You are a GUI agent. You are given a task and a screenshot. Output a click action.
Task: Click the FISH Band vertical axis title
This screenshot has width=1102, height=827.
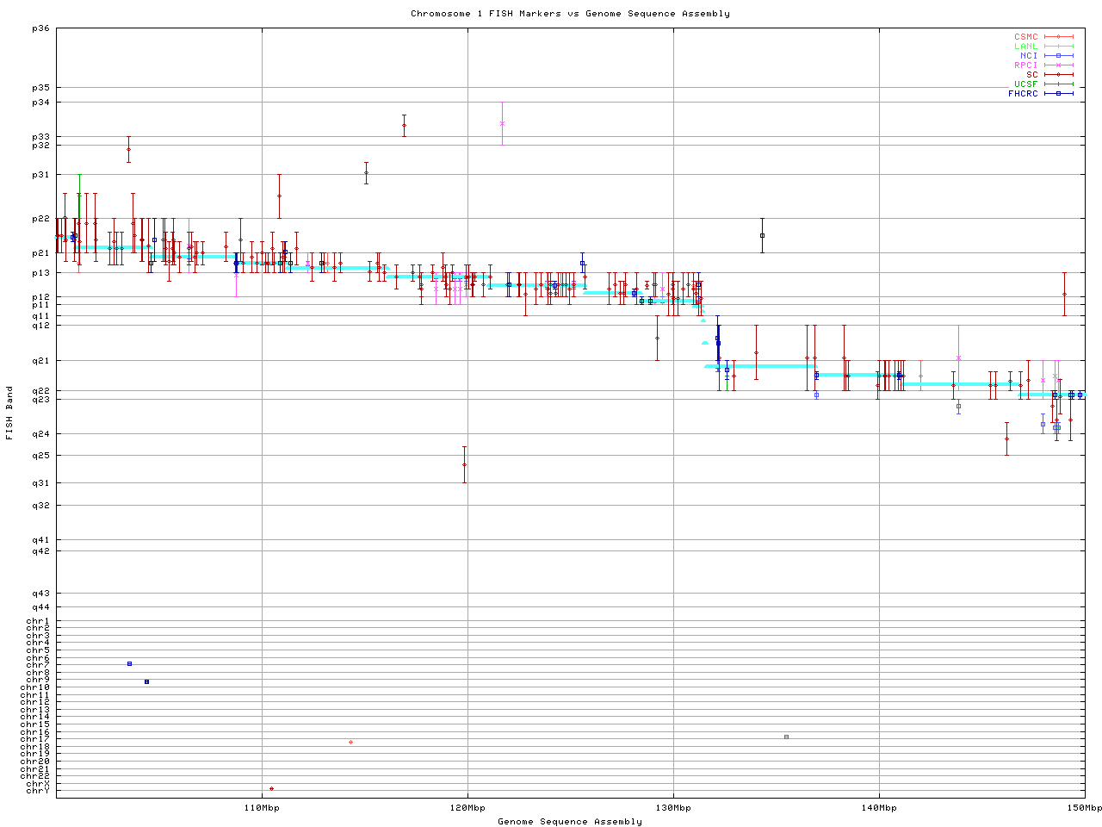[10, 413]
